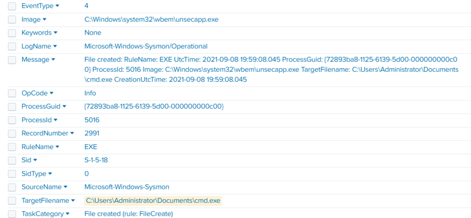Image resolution: width=471 pixels, height=218 pixels.
Task: Check the ProcessId field checkbox
Action: 12,120
